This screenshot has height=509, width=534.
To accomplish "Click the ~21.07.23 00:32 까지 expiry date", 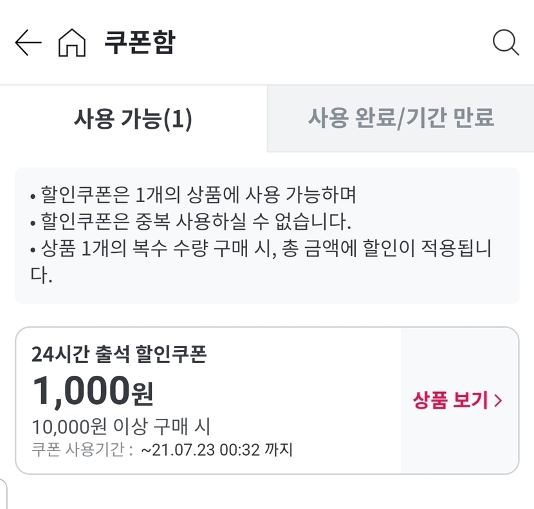I will [216, 449].
